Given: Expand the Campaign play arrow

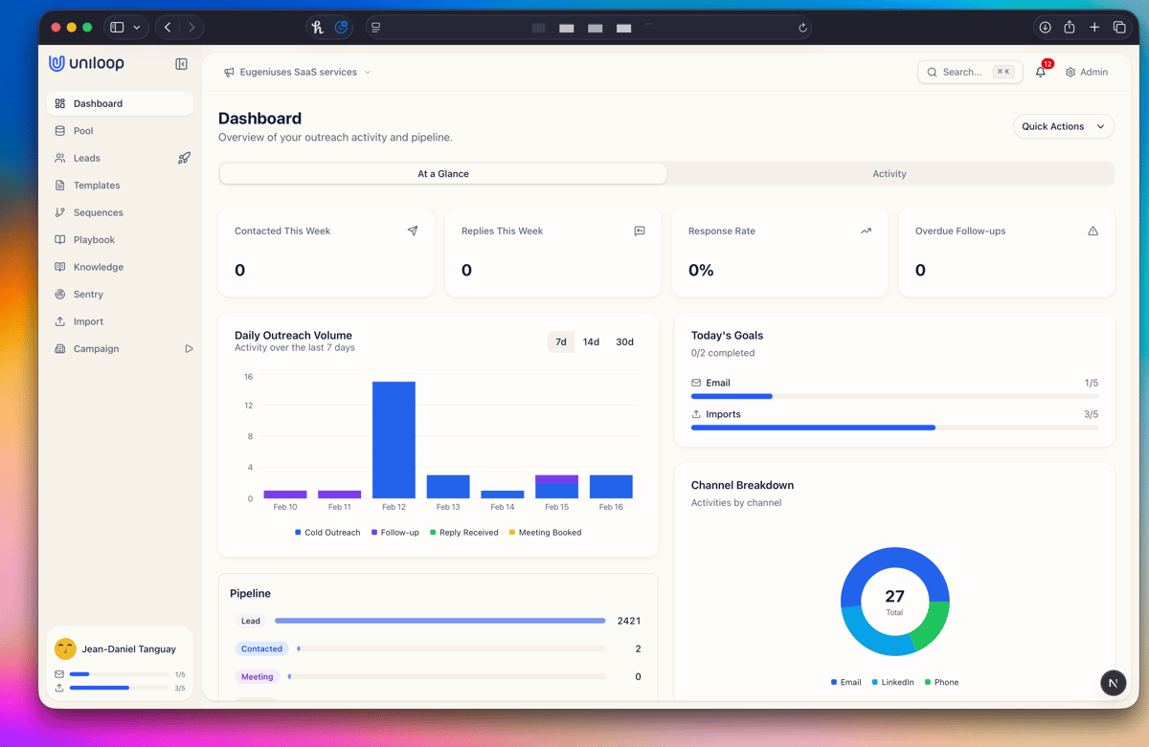Looking at the screenshot, I should coord(189,349).
